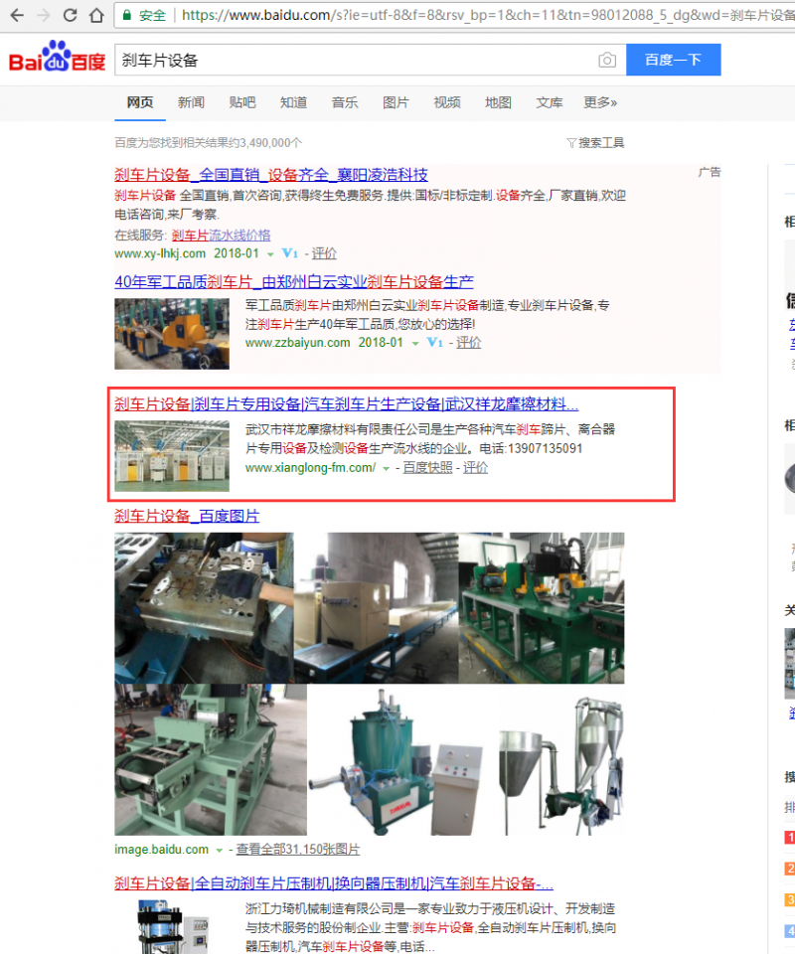
Task: Go back with browser back arrow
Action: click(14, 16)
